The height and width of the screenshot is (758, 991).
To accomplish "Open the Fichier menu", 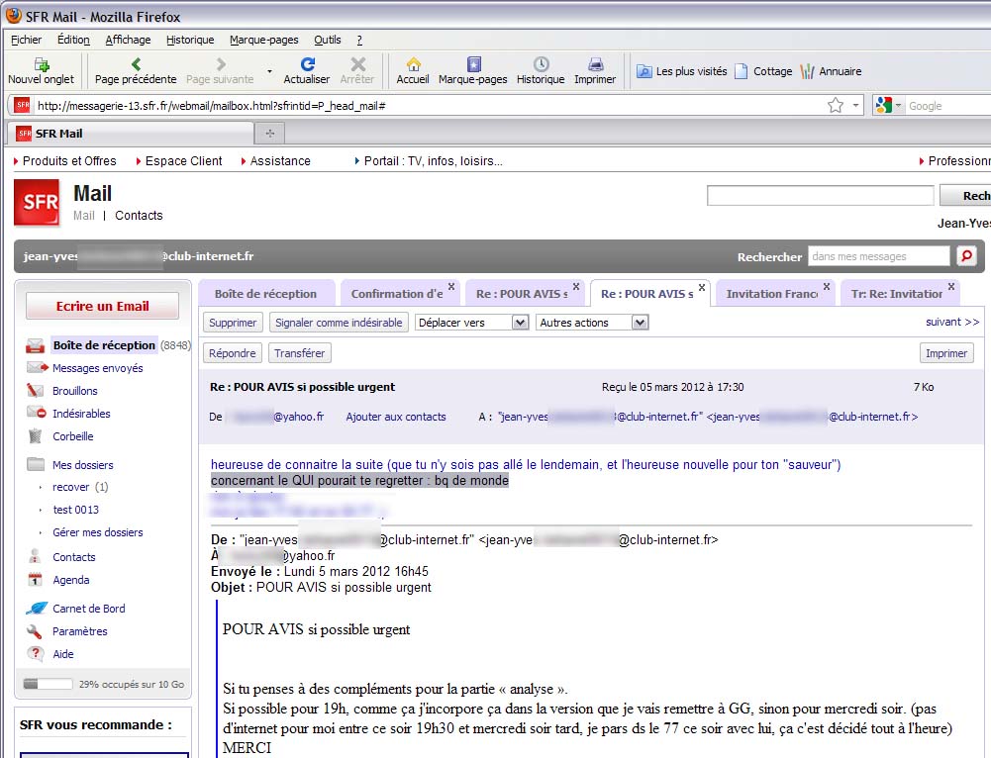I will click(x=26, y=40).
